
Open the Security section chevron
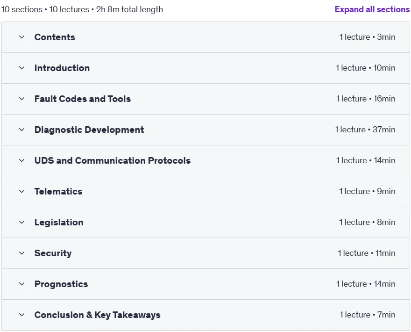point(22,253)
